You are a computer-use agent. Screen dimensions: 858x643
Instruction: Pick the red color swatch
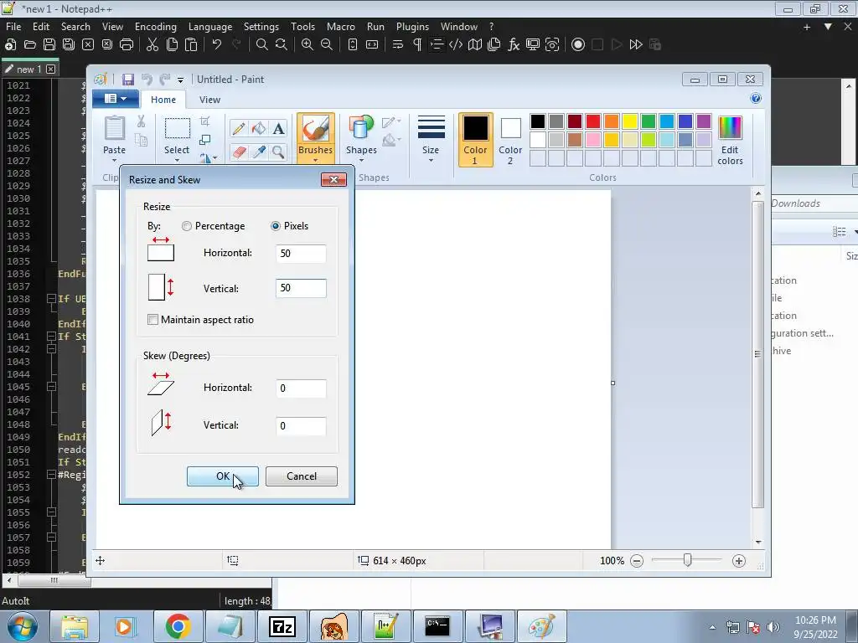[593, 121]
